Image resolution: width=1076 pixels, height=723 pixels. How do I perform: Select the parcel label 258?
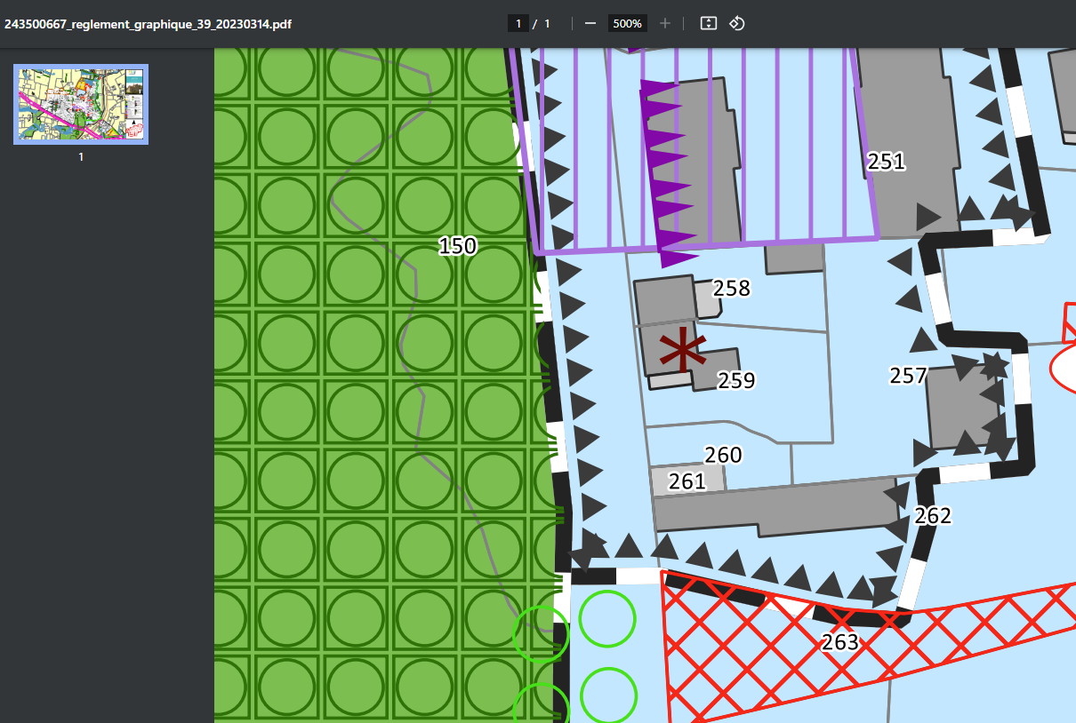coord(731,289)
